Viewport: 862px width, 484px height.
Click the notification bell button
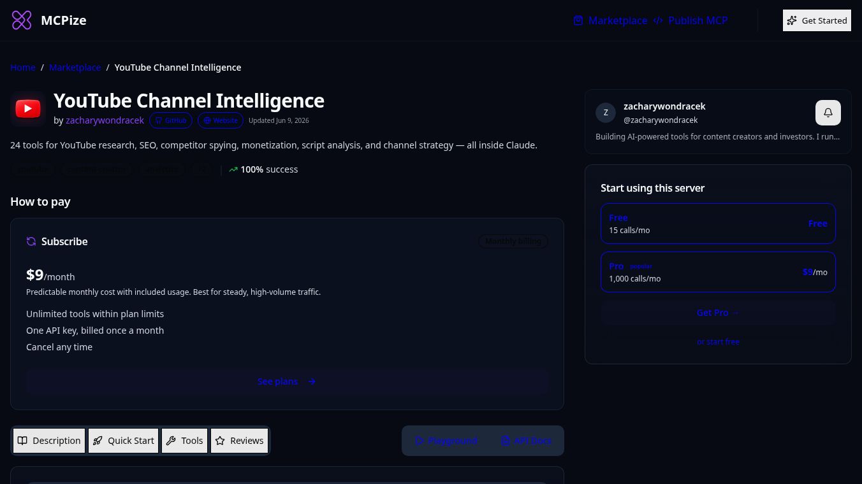[828, 113]
